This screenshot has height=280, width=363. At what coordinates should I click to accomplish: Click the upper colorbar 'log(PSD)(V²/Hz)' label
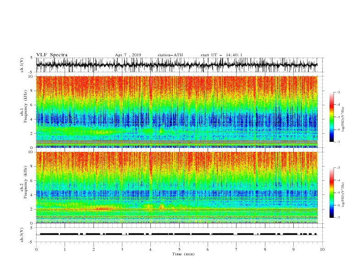pyautogui.click(x=343, y=119)
